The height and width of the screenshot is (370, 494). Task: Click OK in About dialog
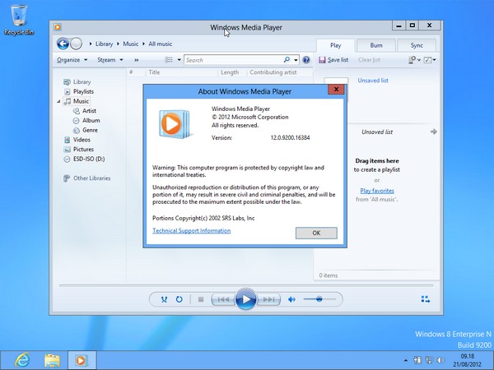tap(316, 233)
